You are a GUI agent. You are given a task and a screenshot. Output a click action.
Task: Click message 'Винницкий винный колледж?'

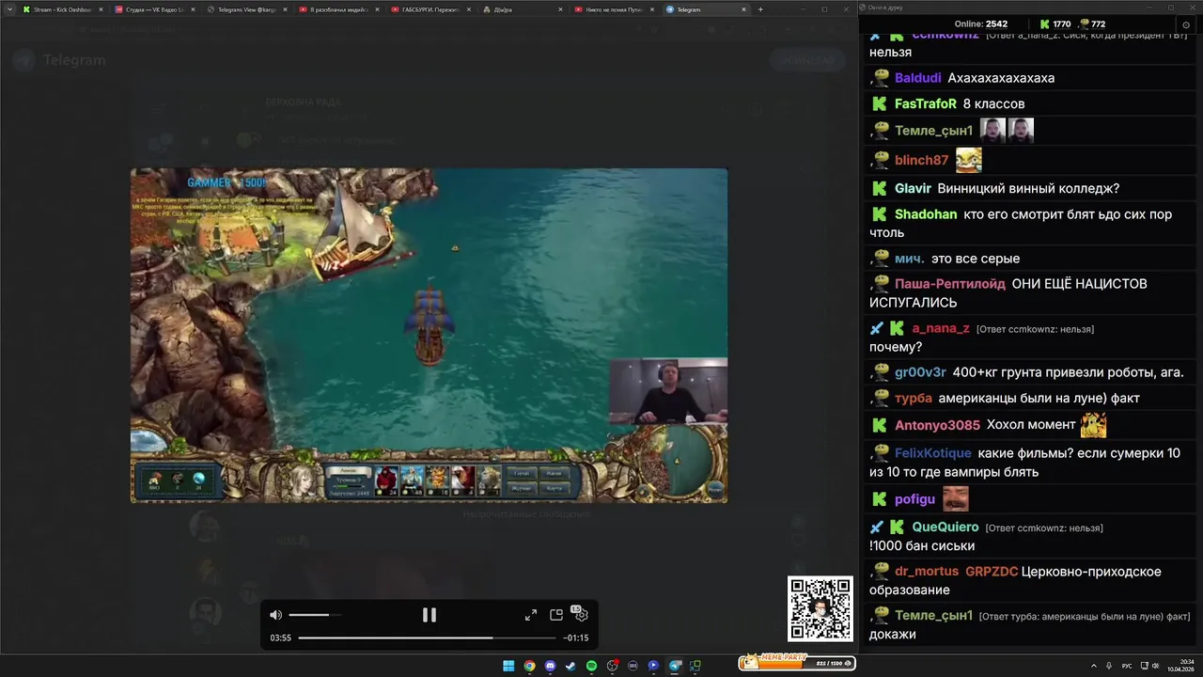pyautogui.click(x=1028, y=188)
